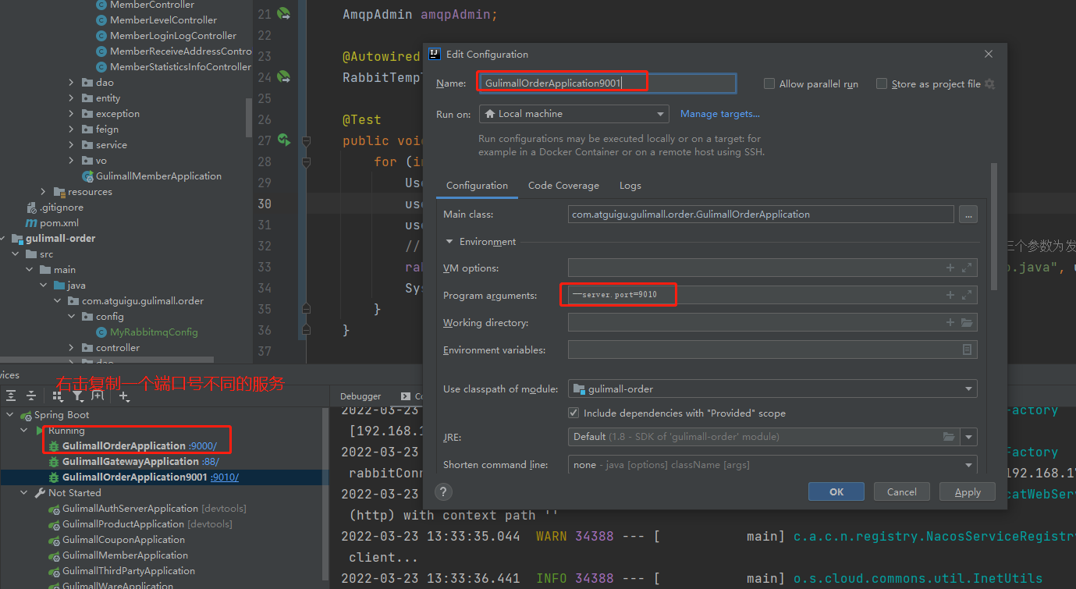Screen dimensions: 1076x589
Task: Collapse the gulimall-order module node
Action: point(3,239)
